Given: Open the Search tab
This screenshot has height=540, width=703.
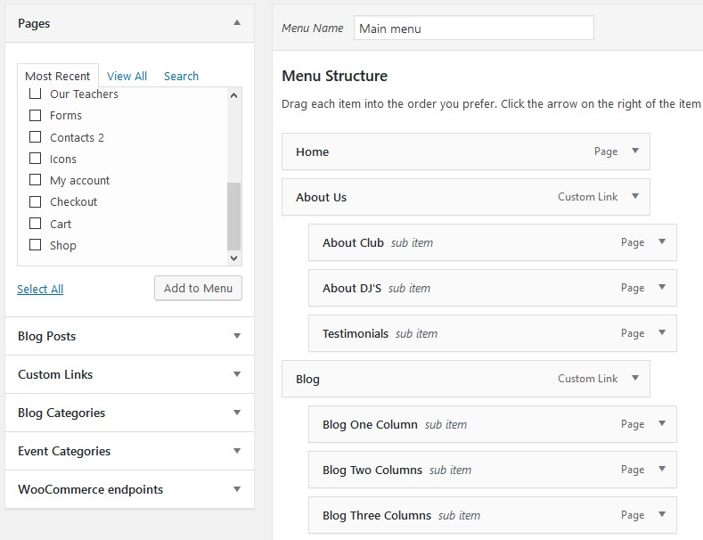Looking at the screenshot, I should [x=181, y=77].
